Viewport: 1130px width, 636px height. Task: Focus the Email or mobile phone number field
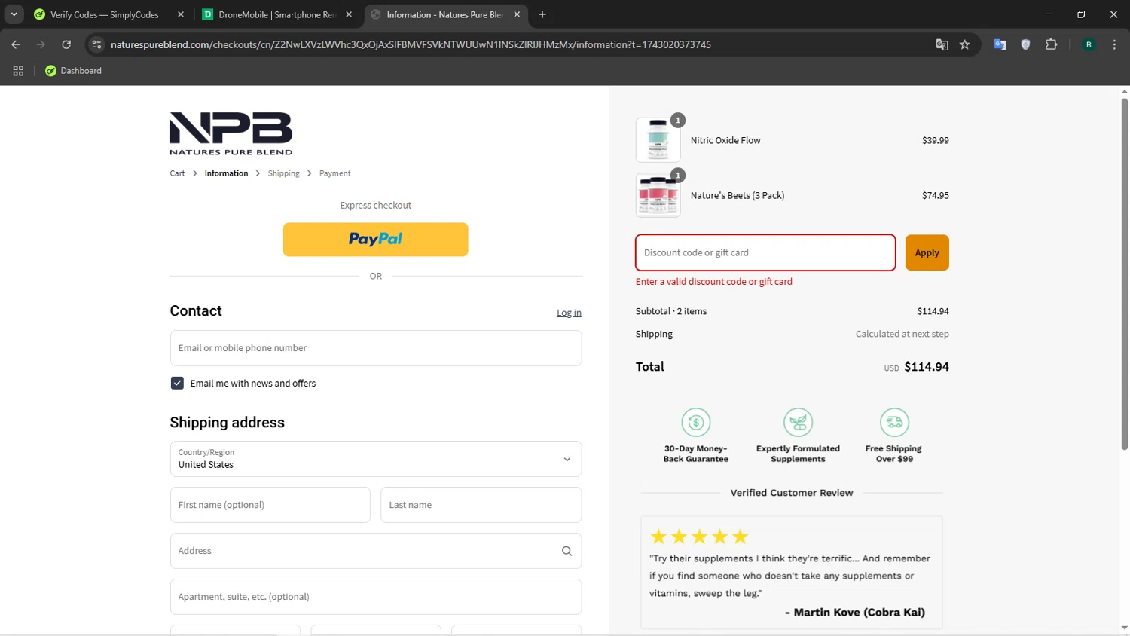click(375, 348)
